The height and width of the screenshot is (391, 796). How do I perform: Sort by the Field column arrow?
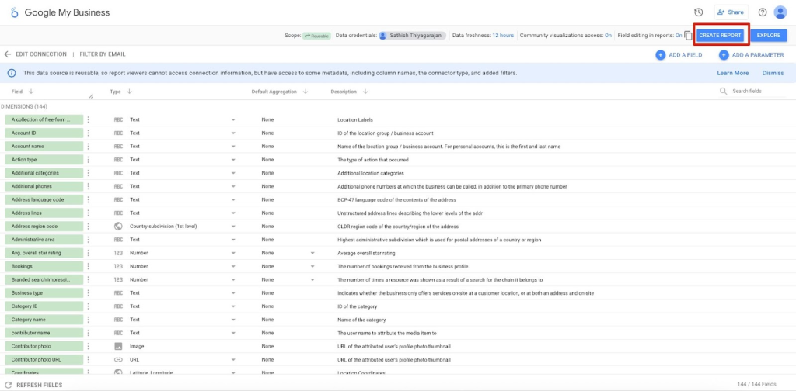tap(31, 92)
